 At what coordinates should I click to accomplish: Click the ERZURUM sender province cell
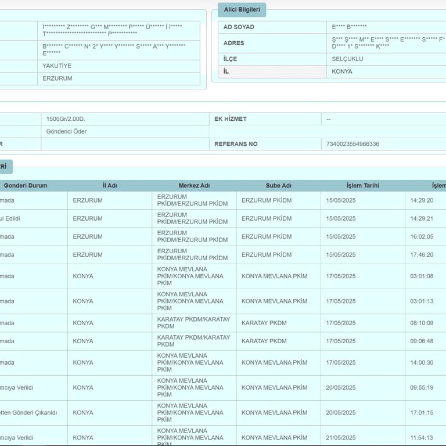(118, 78)
